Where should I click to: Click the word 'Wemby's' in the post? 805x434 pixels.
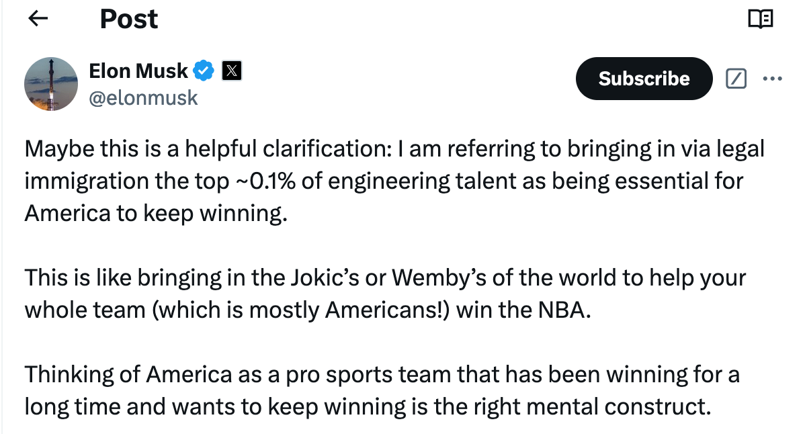pyautogui.click(x=439, y=277)
